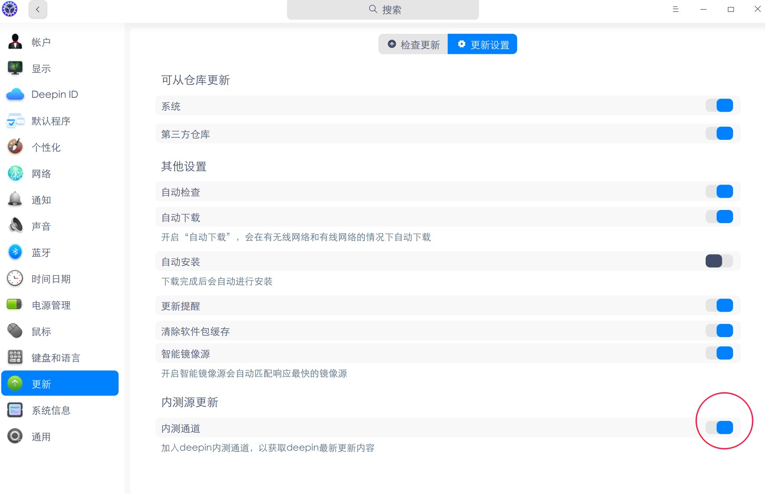This screenshot has width=765, height=494.
Task: Go to the 网络 settings page
Action: coord(60,173)
